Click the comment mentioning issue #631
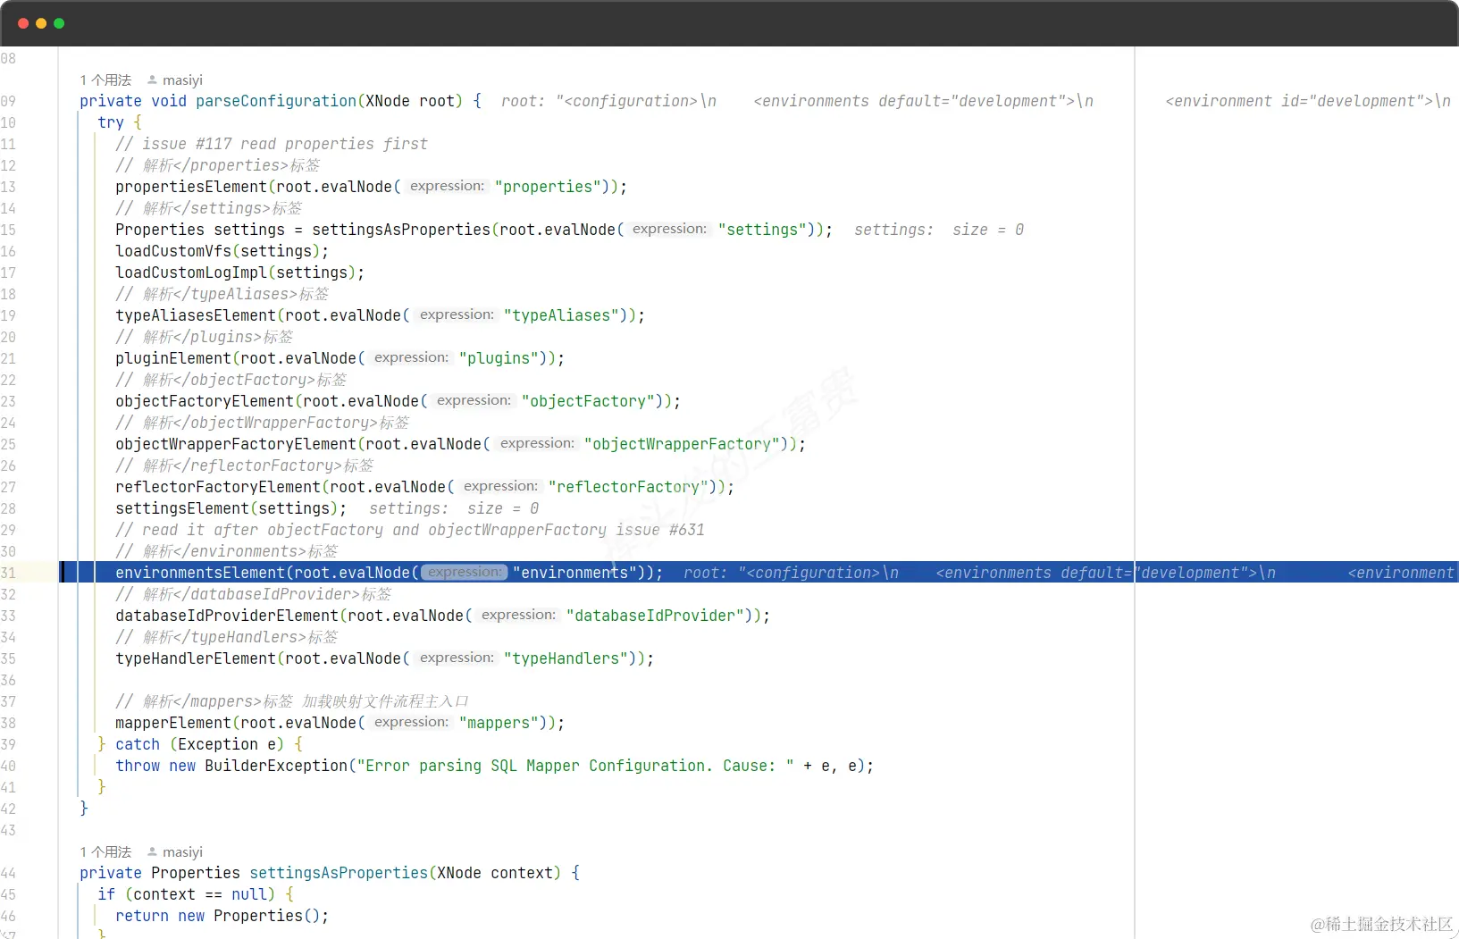The image size is (1459, 939). pos(410,530)
